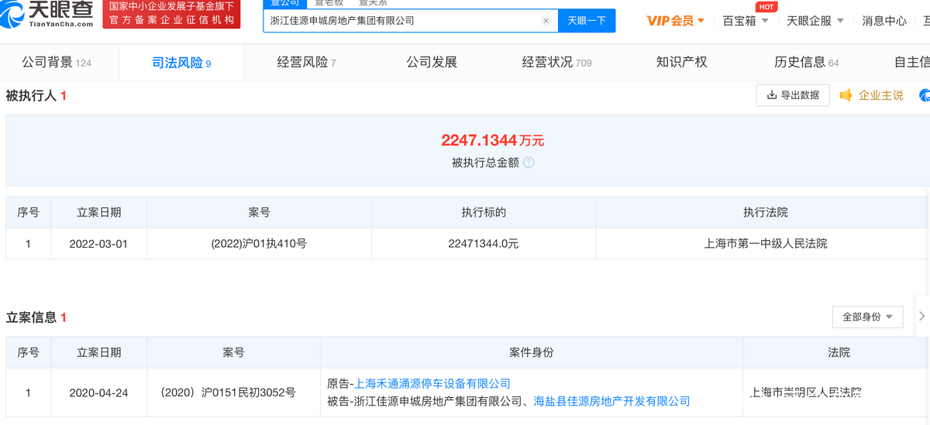Viewport: 930px width, 425px height.
Task: Switch to the 自主信息 tab
Action: coord(912,62)
